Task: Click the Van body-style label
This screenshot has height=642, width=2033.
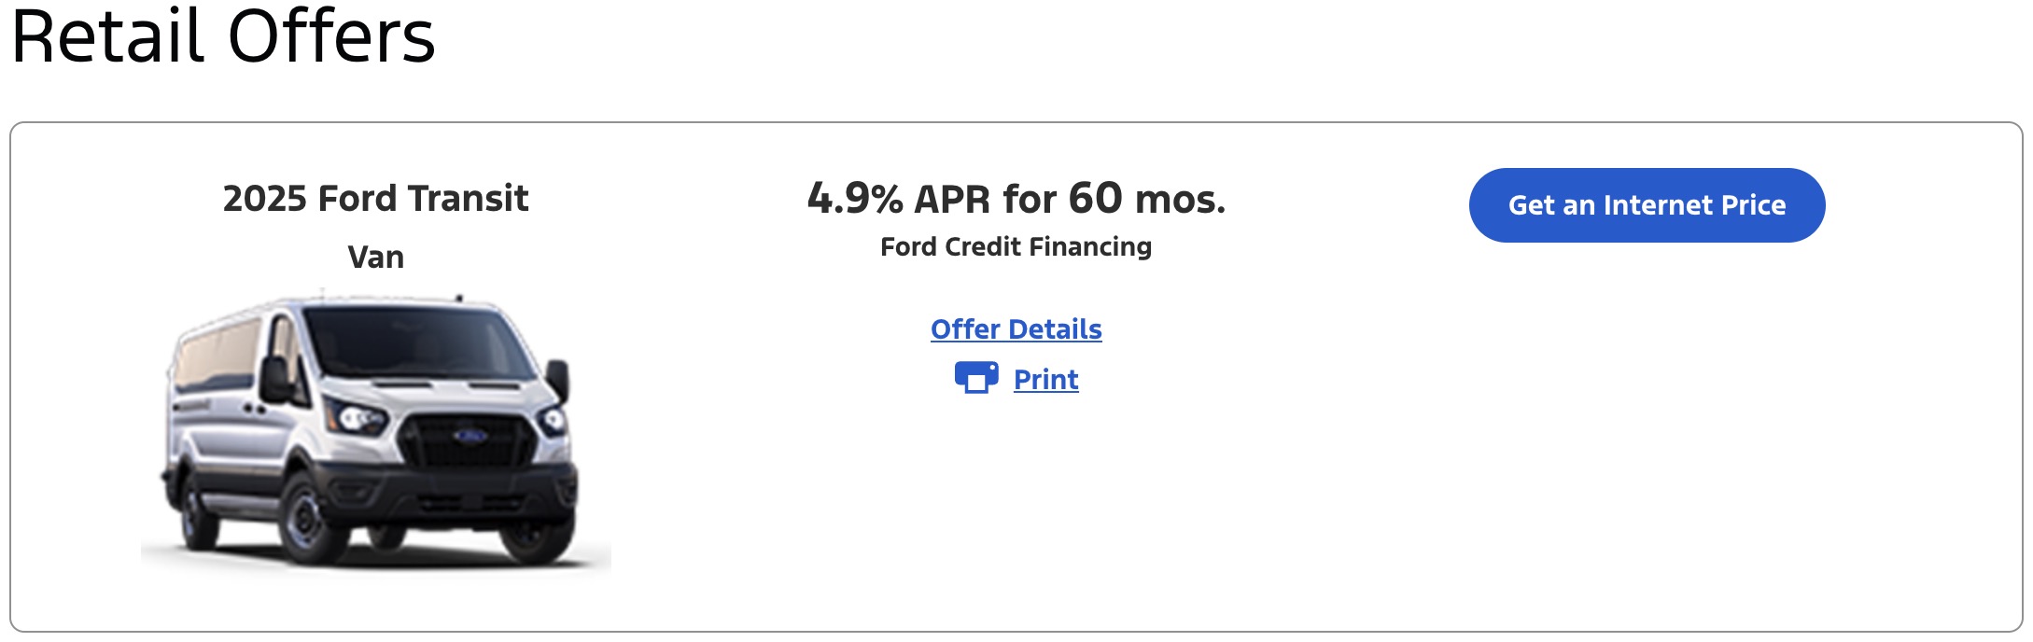Action: pyautogui.click(x=375, y=257)
